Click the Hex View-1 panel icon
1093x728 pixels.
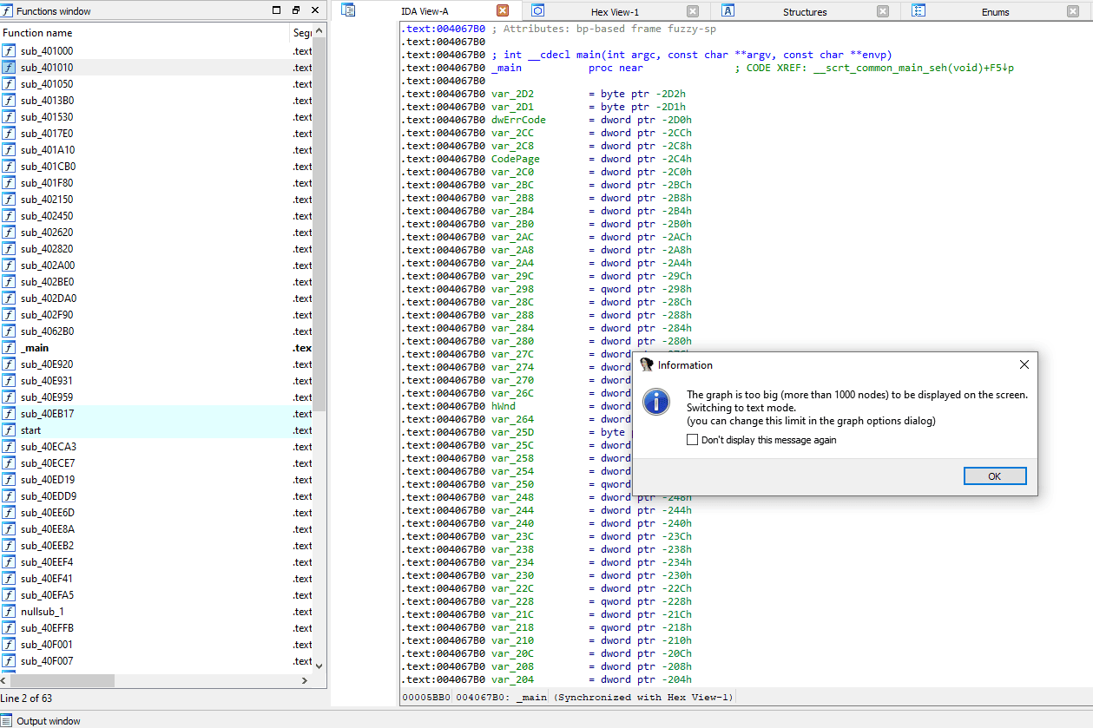click(x=537, y=10)
